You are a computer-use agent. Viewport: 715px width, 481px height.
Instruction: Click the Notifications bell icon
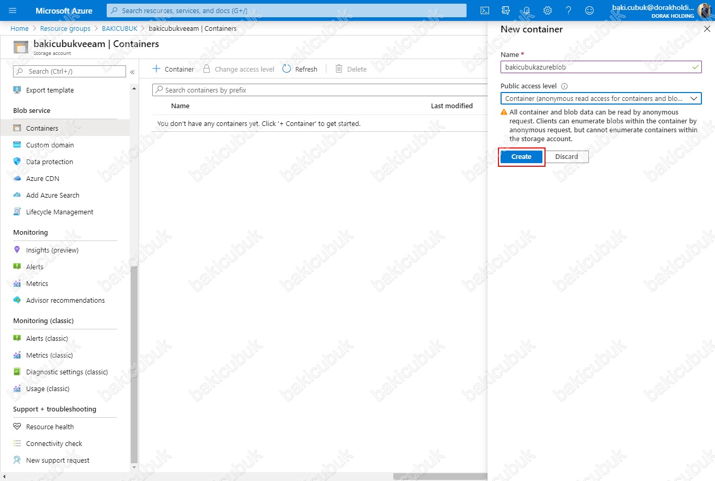click(527, 10)
